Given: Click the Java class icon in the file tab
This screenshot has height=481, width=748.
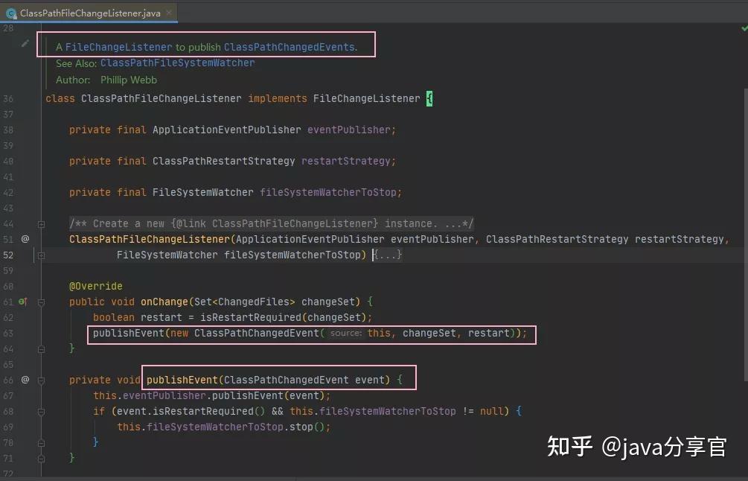Looking at the screenshot, I should point(11,13).
